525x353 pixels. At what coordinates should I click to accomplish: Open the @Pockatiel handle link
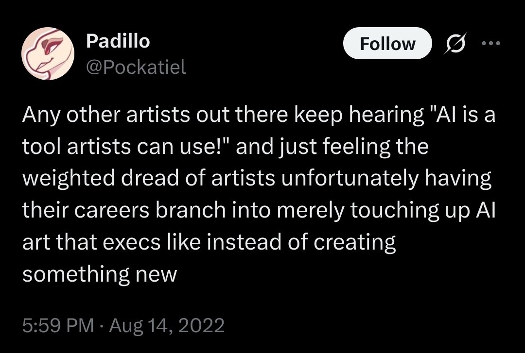coord(136,67)
